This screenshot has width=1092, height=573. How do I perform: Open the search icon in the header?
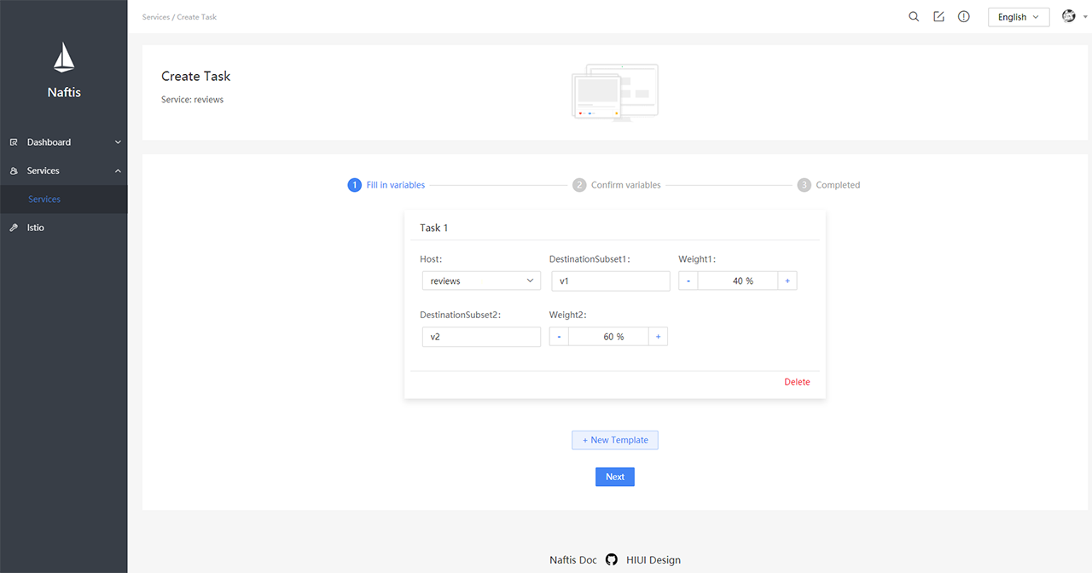pyautogui.click(x=914, y=16)
